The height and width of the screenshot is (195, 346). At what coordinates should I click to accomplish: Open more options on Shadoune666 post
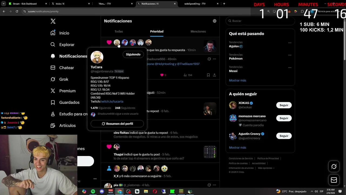(x=214, y=59)
